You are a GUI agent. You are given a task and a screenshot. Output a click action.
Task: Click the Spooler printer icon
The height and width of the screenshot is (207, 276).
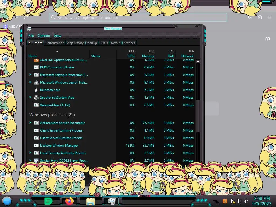36,98
